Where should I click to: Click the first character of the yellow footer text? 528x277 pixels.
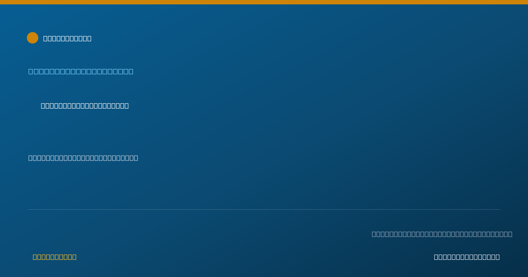(35, 257)
